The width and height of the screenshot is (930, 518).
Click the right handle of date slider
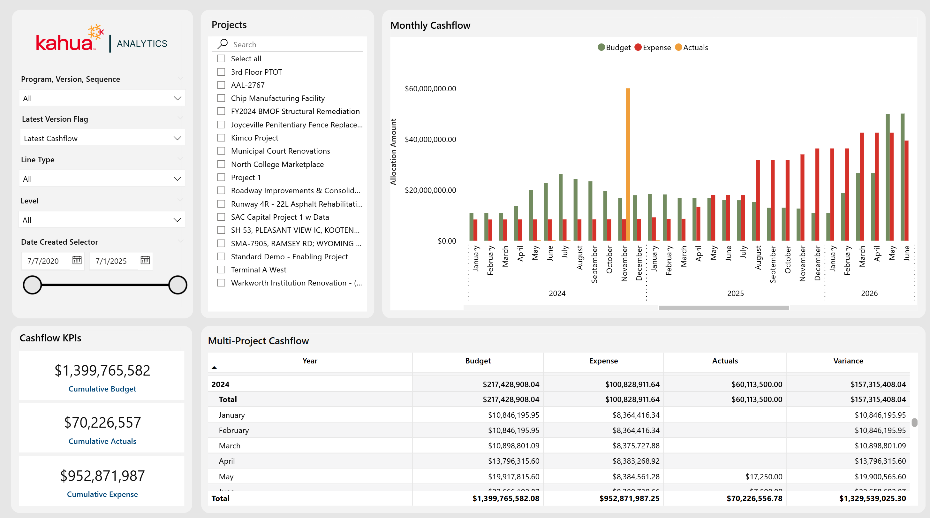tap(177, 285)
